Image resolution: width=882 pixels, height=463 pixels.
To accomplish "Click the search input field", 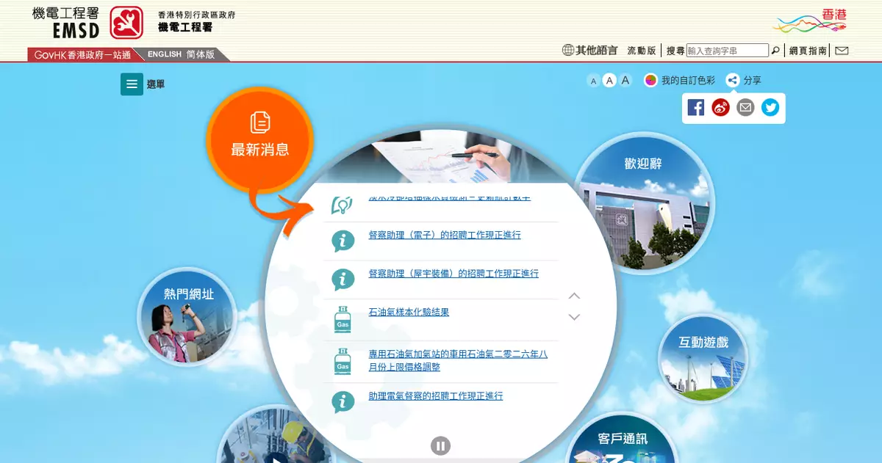I will point(728,51).
